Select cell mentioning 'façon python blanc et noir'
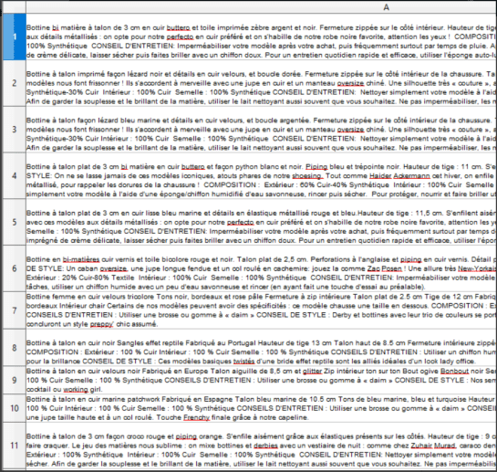The width and height of the screenshot is (497, 472). point(262,176)
